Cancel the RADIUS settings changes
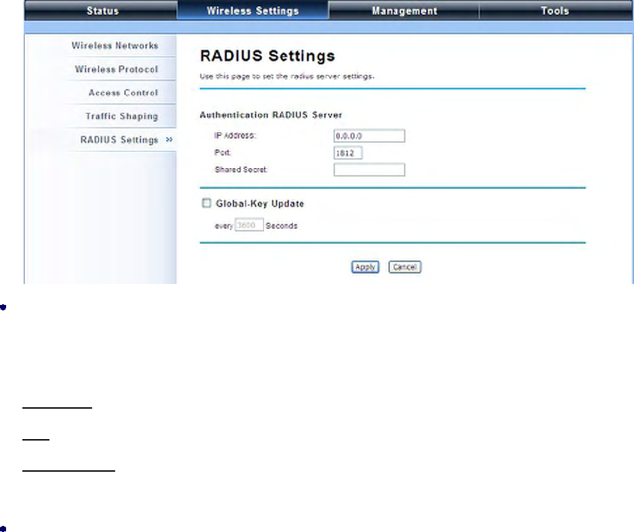Screen dimensions: 634x532 (x=405, y=267)
